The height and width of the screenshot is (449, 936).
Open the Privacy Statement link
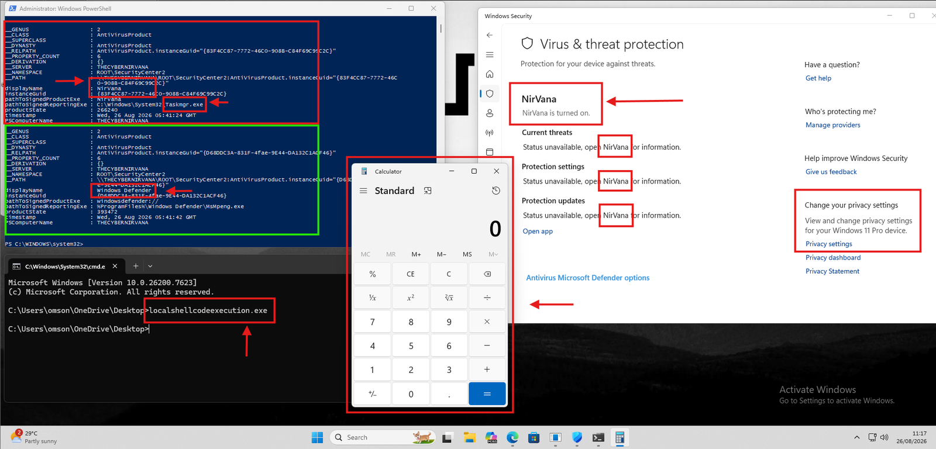[x=832, y=271]
